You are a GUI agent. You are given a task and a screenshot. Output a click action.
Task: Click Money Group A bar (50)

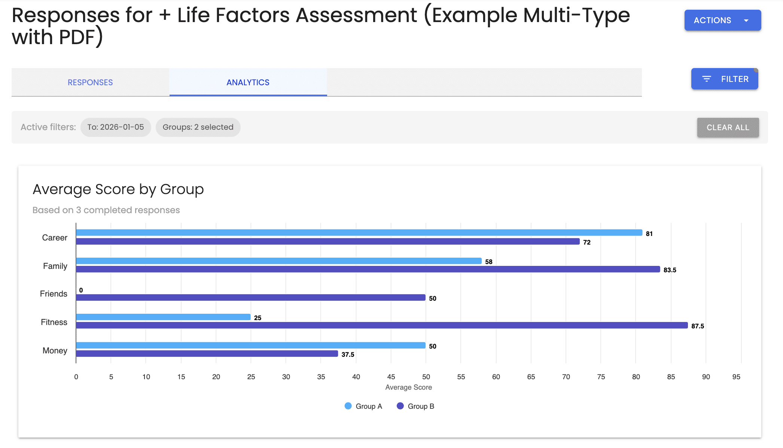coord(251,346)
